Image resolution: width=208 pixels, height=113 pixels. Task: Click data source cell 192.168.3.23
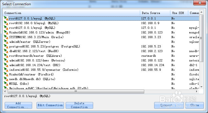(x=151, y=37)
